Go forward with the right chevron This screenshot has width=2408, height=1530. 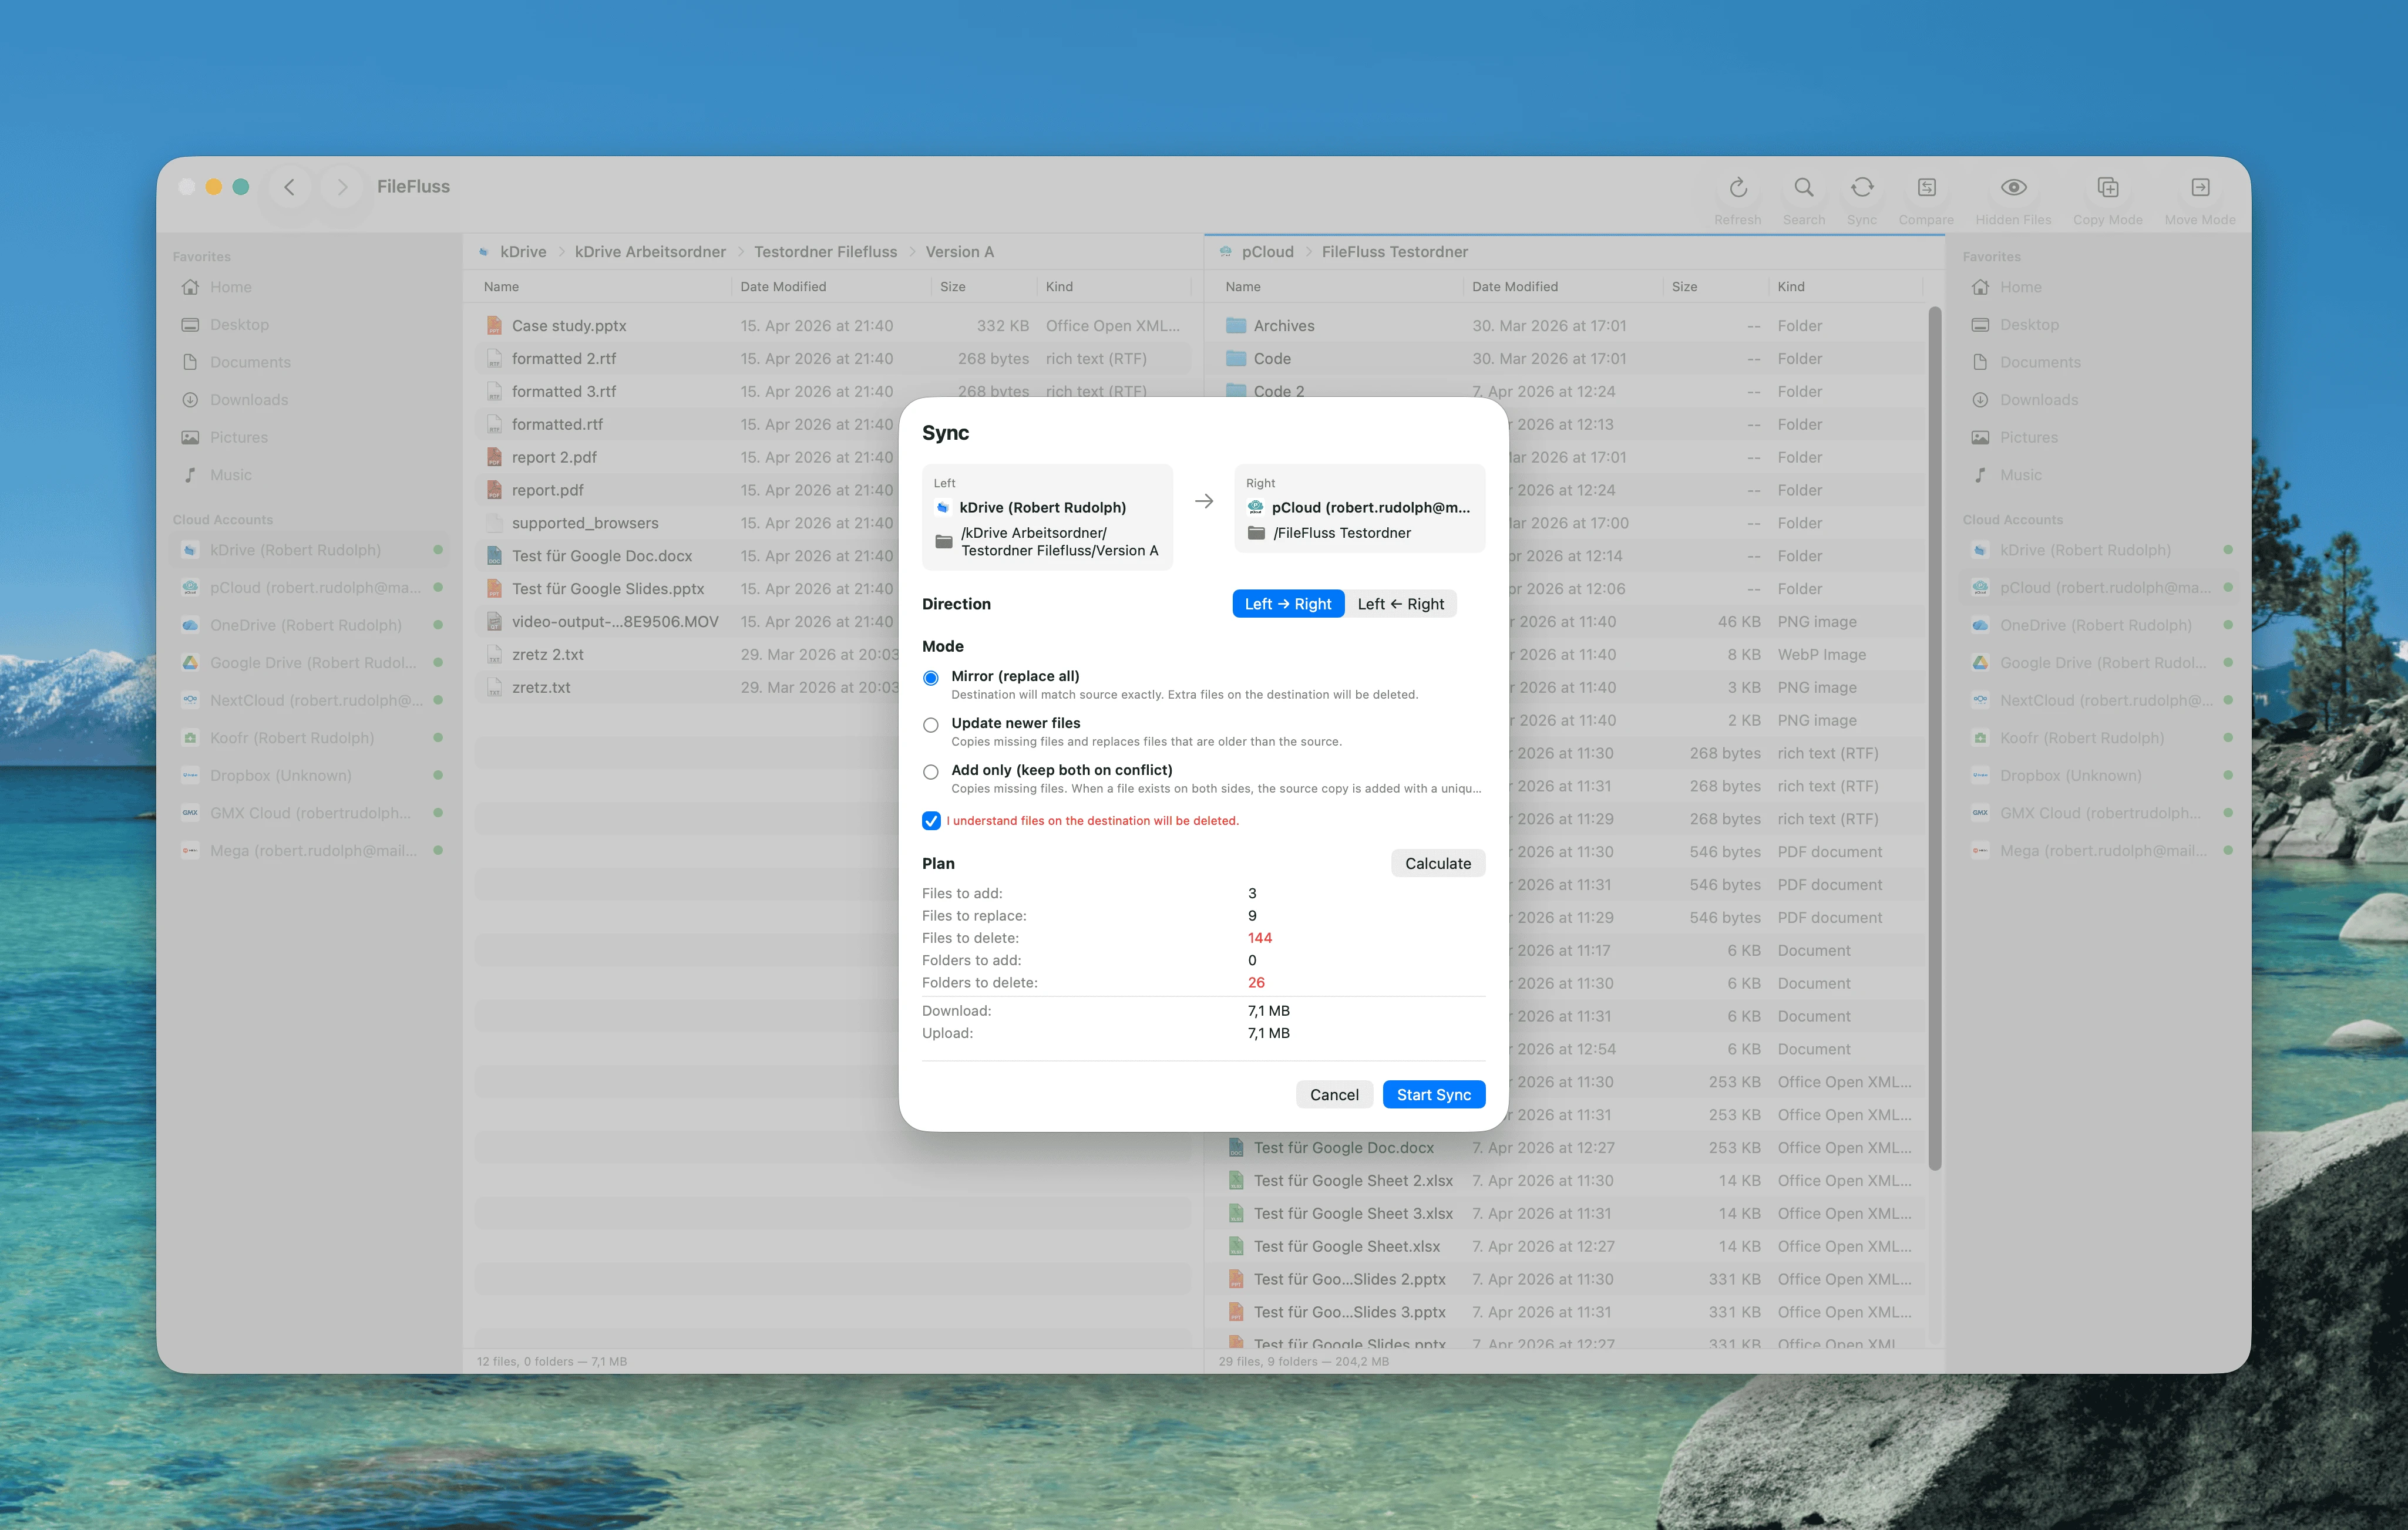pos(342,187)
